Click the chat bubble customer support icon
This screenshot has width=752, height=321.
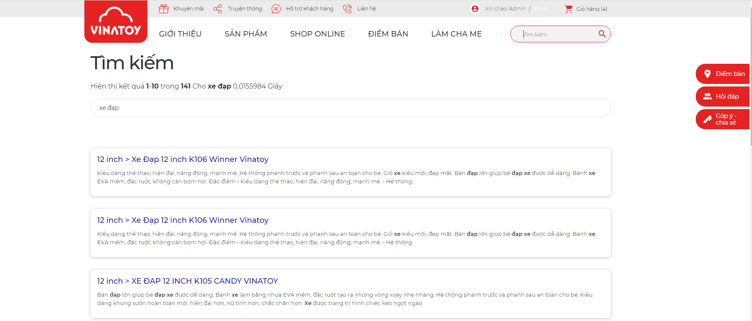[x=276, y=9]
